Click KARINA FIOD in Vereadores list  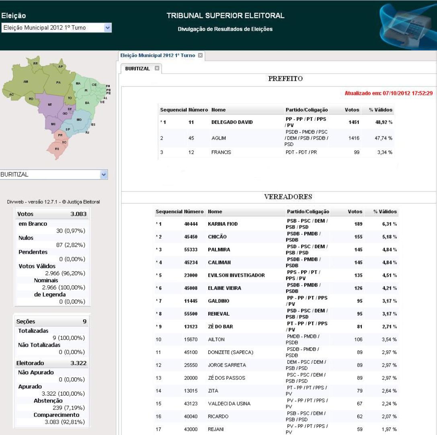(x=223, y=224)
